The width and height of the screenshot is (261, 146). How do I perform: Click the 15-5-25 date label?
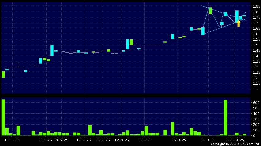12,140
